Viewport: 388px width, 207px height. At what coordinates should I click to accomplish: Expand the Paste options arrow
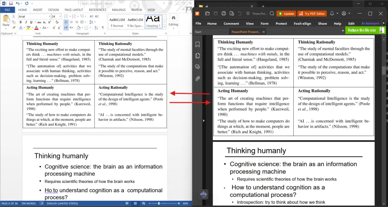pos(6,28)
